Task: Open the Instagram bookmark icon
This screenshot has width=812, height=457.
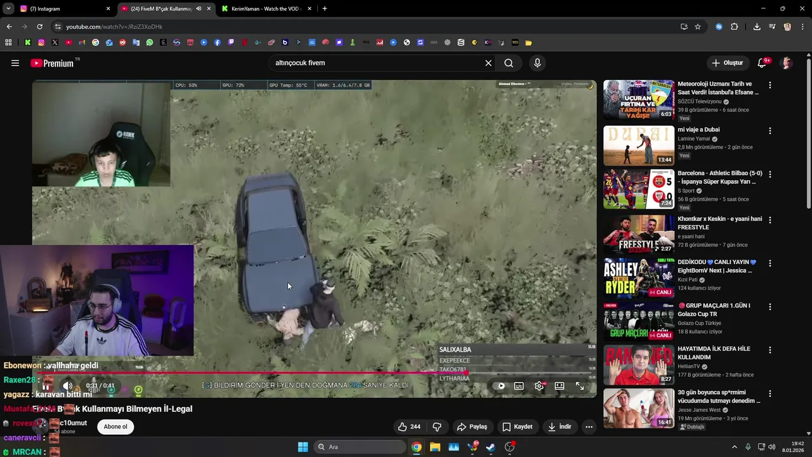Action: (41, 43)
